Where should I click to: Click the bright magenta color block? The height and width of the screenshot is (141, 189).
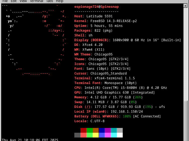(108, 135)
